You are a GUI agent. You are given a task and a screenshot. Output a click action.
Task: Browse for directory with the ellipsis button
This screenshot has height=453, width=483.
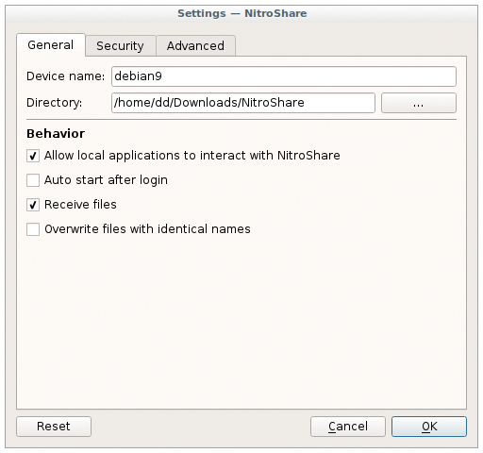[419, 103]
